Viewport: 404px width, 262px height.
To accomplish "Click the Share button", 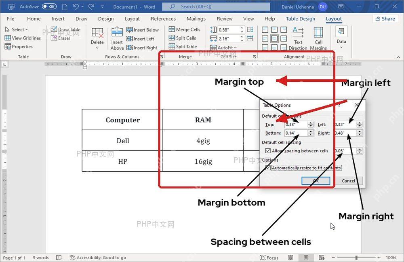I will [385, 19].
